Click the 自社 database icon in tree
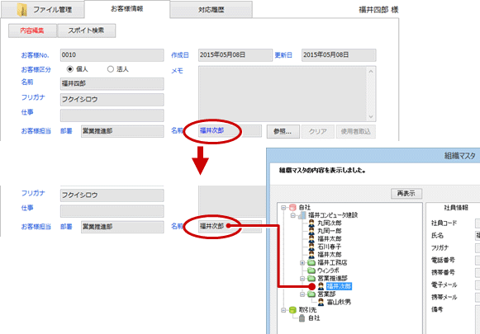Image resolution: width=480 pixels, height=334 pixels. (292, 208)
